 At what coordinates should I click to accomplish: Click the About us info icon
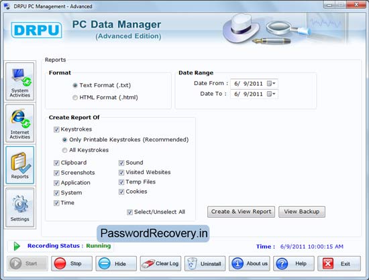238,263
